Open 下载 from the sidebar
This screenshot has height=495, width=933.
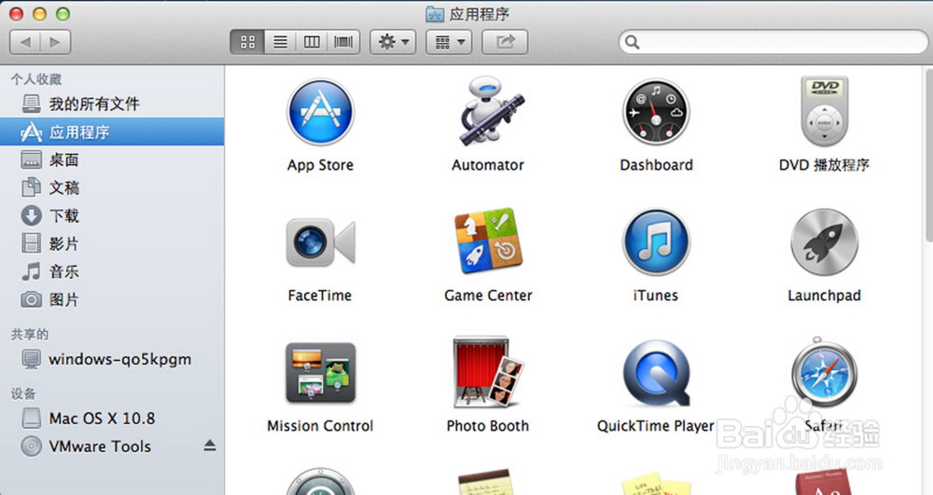click(112, 215)
